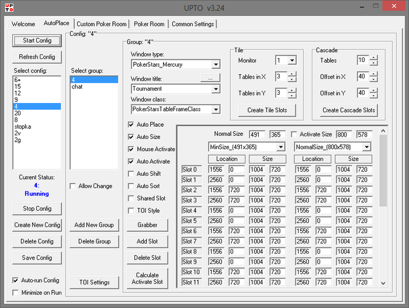Increase the Tables in X spinner value
409x308 pixels.
tap(292, 74)
